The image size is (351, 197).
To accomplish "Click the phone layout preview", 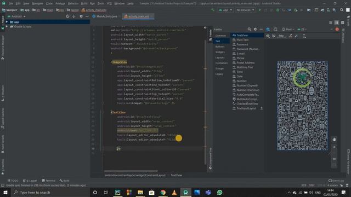I will click(x=303, y=106).
